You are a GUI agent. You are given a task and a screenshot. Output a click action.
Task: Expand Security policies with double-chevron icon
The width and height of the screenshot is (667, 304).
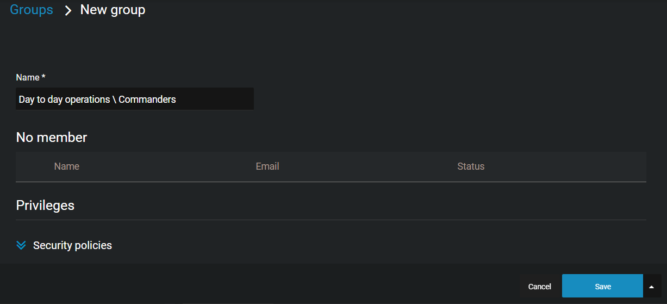(x=21, y=245)
